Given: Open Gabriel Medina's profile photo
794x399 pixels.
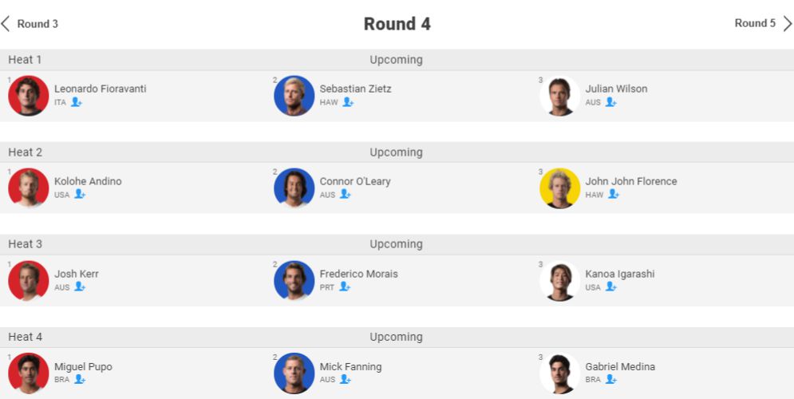Looking at the screenshot, I should pos(559,373).
